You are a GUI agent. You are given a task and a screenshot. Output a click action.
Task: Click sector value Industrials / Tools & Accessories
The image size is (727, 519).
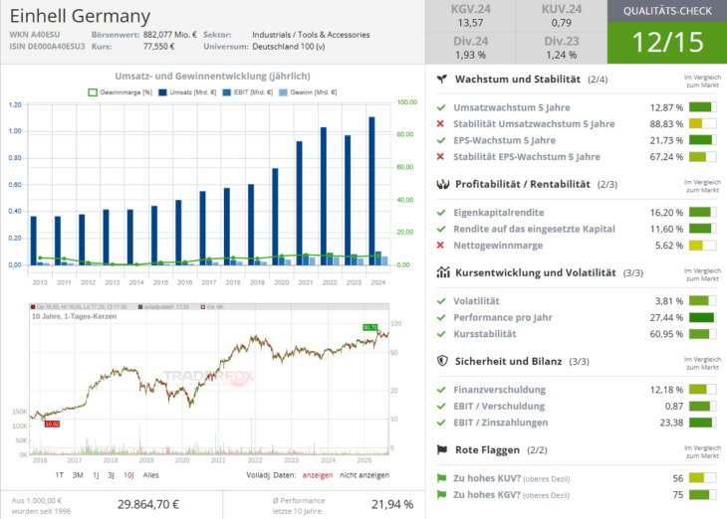[311, 35]
